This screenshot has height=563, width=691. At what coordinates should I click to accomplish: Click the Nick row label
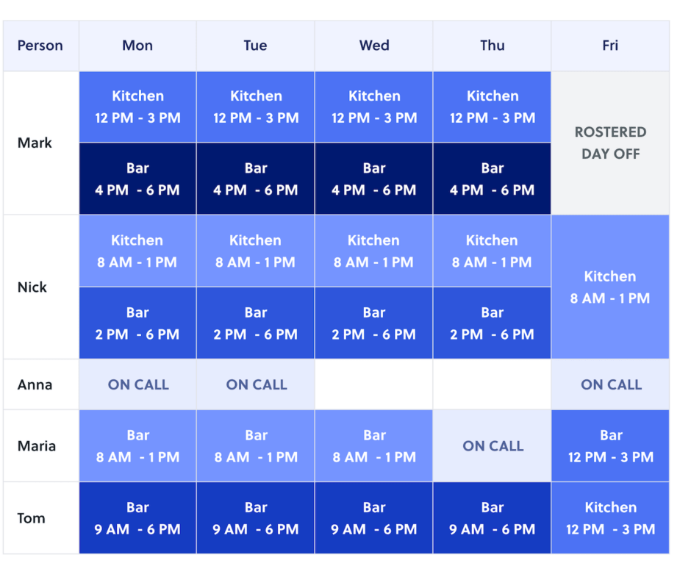coord(32,287)
